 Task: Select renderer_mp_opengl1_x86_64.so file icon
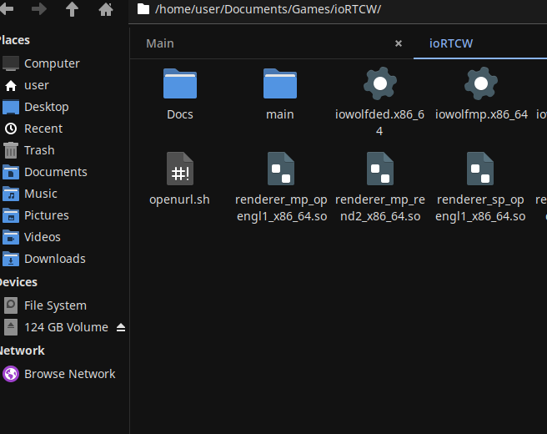[x=281, y=169]
